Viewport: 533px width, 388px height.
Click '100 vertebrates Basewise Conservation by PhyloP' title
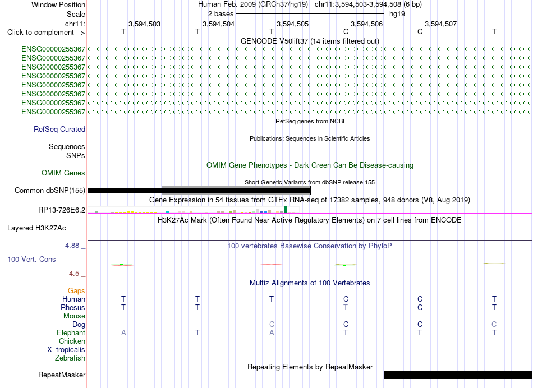(310, 246)
